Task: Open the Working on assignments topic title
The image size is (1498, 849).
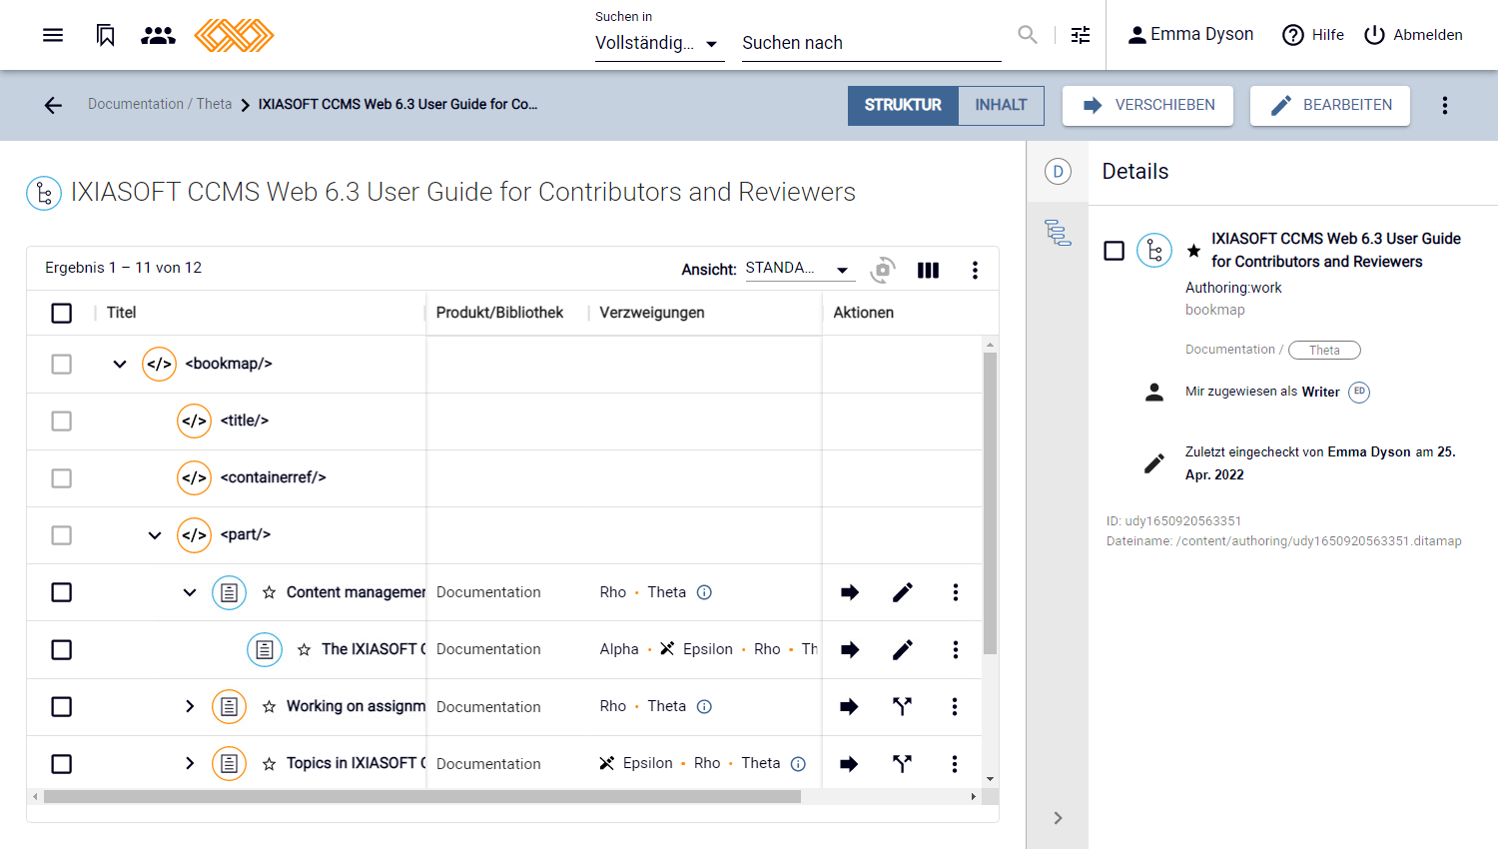Action: click(356, 706)
